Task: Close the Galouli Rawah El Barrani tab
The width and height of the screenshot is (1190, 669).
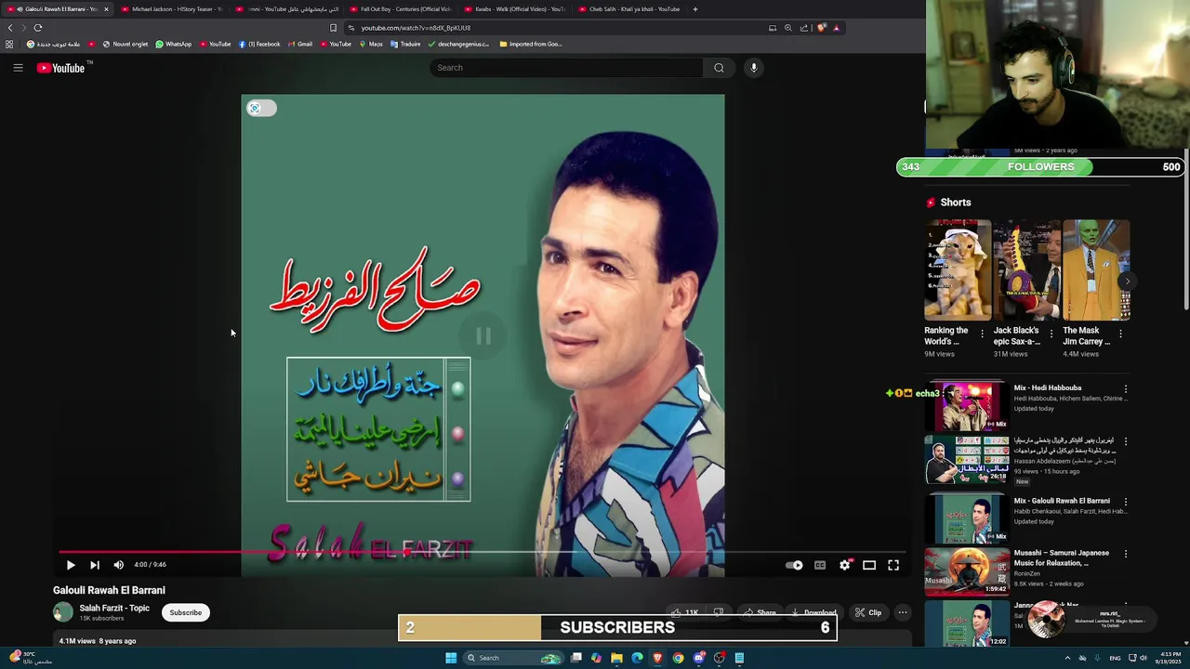Action: point(106,9)
